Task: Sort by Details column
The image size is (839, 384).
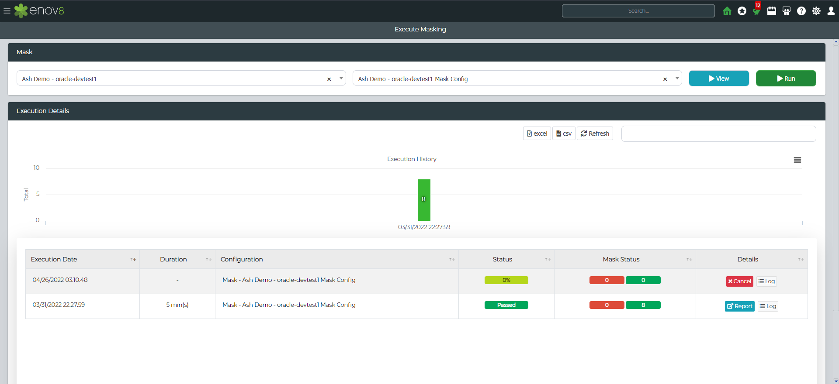Action: click(752, 259)
